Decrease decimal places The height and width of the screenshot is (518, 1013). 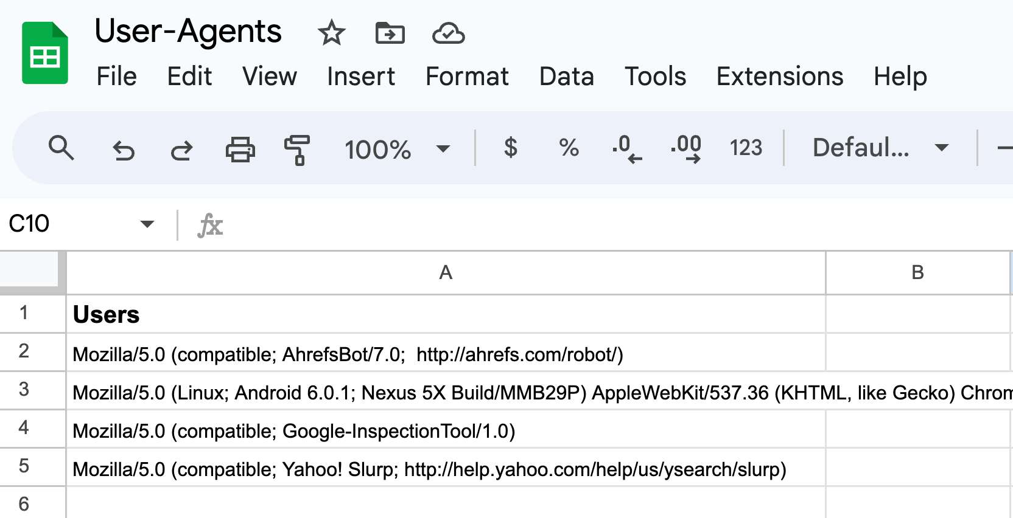[x=626, y=149]
